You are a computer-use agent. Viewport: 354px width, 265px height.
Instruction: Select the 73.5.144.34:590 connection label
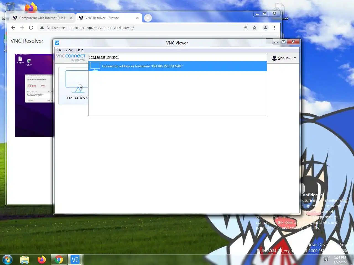point(77,98)
